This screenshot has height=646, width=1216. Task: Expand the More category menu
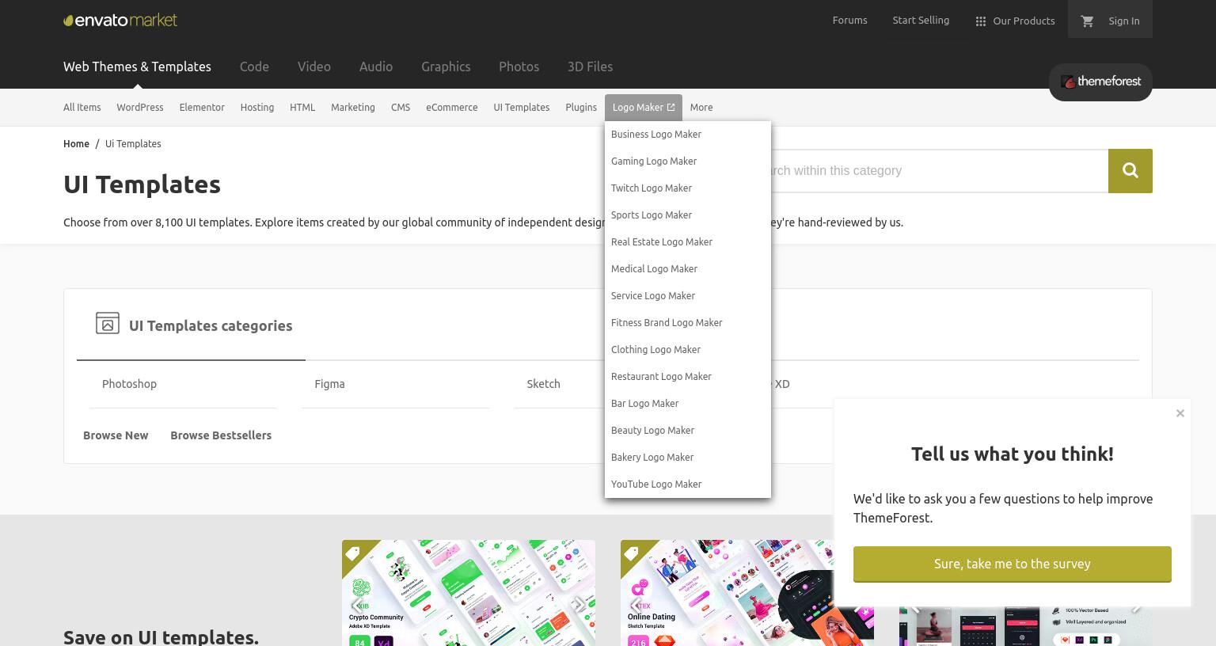(x=701, y=107)
